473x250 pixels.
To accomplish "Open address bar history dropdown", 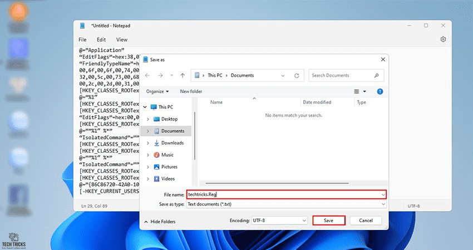I will [283, 76].
